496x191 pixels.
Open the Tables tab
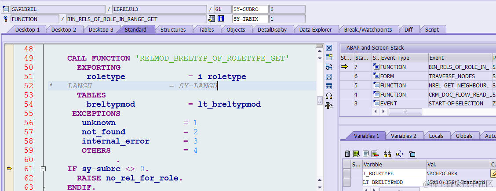(x=206, y=30)
